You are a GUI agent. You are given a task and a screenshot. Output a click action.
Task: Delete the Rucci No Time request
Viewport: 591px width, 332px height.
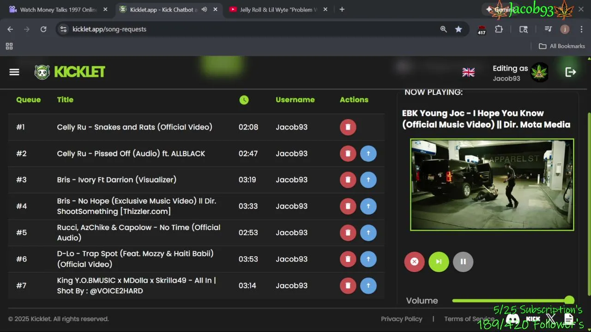click(348, 232)
